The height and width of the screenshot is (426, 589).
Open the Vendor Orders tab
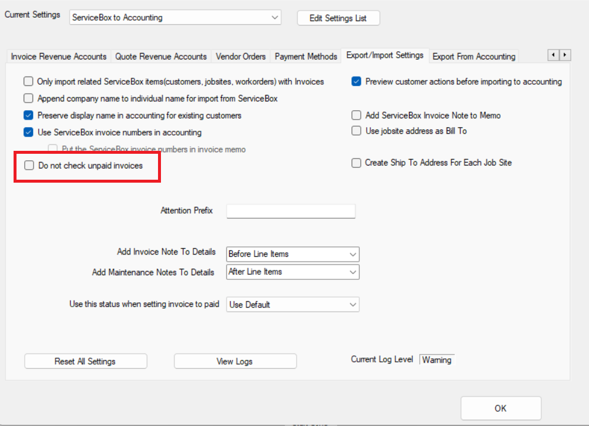pos(241,57)
